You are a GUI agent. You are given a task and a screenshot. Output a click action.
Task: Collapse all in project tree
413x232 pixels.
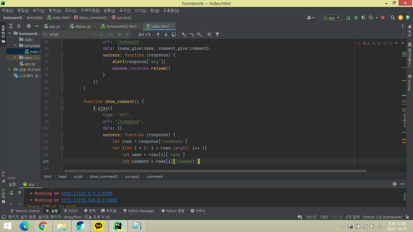(x=19, y=26)
